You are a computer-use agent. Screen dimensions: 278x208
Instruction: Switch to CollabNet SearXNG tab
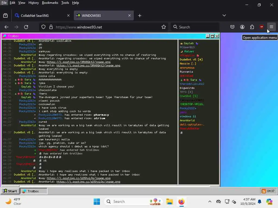(43, 15)
